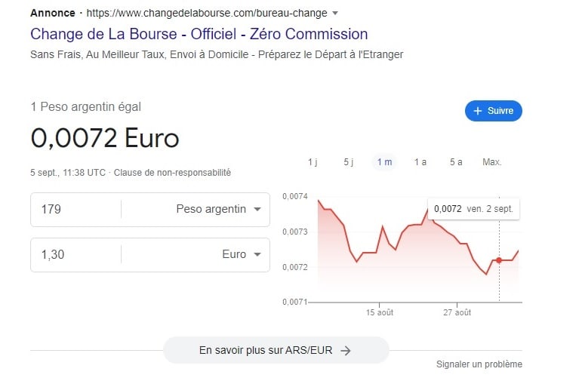The width and height of the screenshot is (582, 387).
Task: Select the 5 j chart range
Action: click(348, 162)
